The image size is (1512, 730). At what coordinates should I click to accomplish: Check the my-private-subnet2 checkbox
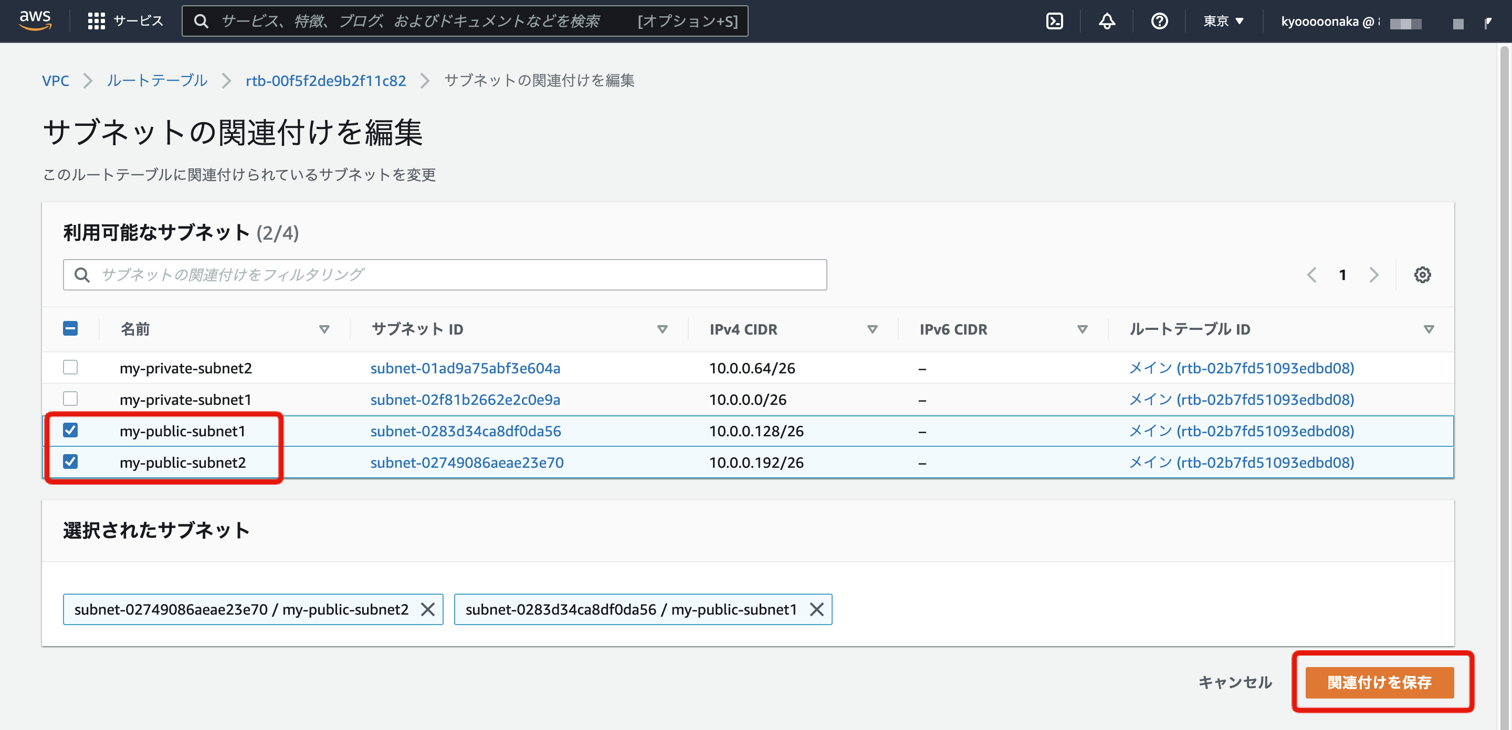click(x=70, y=367)
